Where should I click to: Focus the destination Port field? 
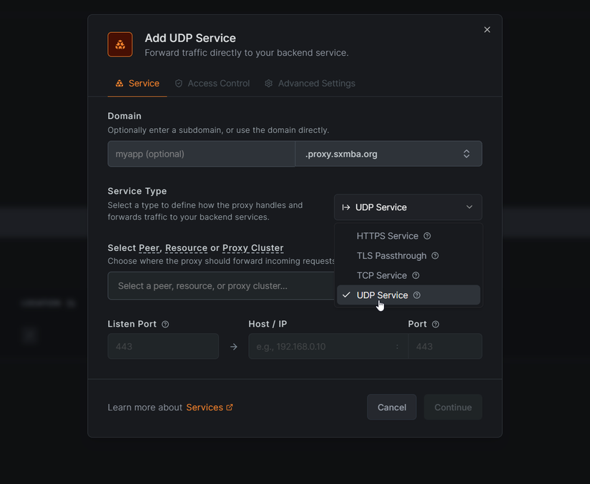click(445, 346)
